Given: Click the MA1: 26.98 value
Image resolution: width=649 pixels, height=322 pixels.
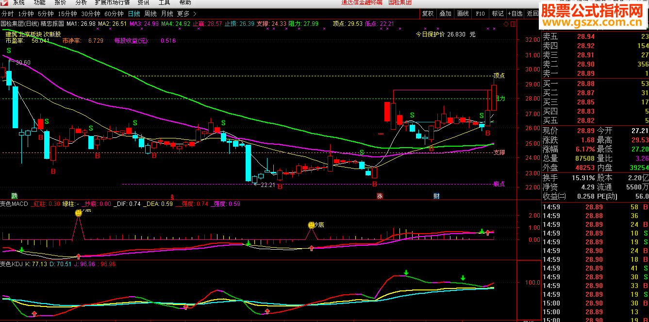Looking at the screenshot, I should click(81, 24).
